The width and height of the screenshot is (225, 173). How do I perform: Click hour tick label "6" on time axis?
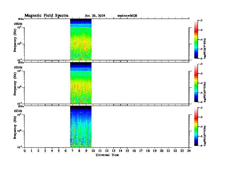(x=66, y=151)
